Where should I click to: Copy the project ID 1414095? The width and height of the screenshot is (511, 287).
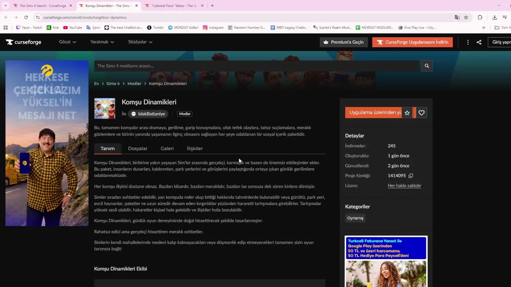pyautogui.click(x=410, y=176)
